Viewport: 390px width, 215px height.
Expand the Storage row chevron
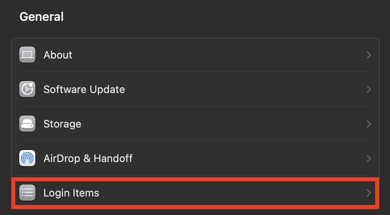click(x=369, y=124)
